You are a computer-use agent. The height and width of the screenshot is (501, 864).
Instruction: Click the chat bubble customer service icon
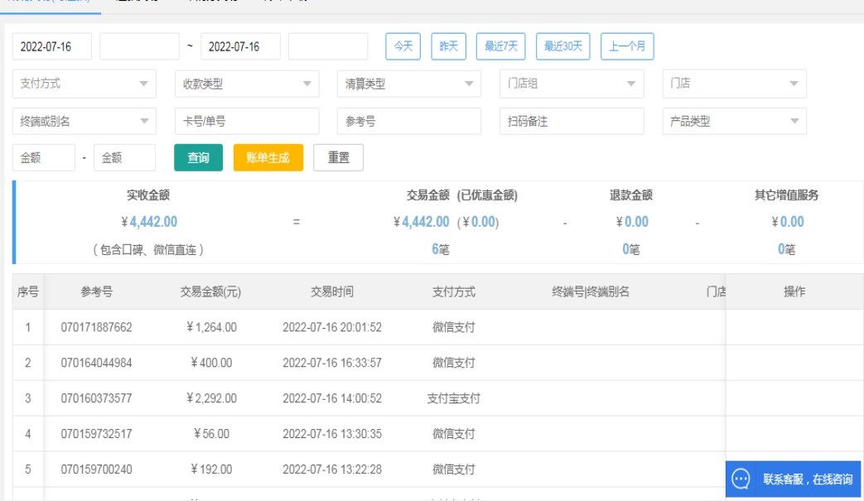point(741,479)
